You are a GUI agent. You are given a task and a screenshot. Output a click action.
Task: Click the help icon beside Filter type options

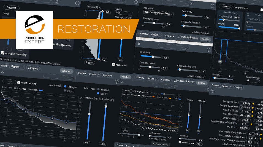tap(116, 82)
